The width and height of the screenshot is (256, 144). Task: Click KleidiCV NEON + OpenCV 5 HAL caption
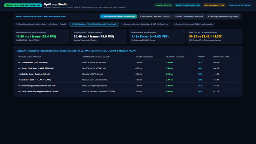(28, 40)
